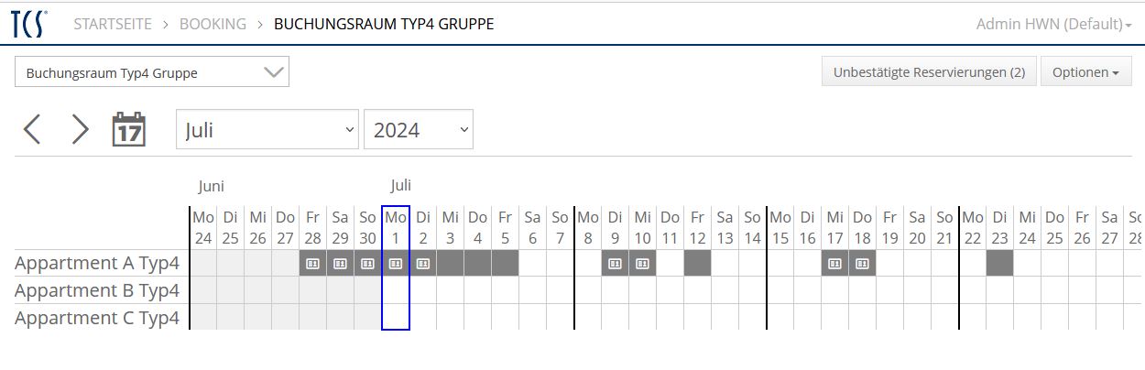1145x370 pixels.
Task: Go to next month arrow
Action: click(x=81, y=130)
